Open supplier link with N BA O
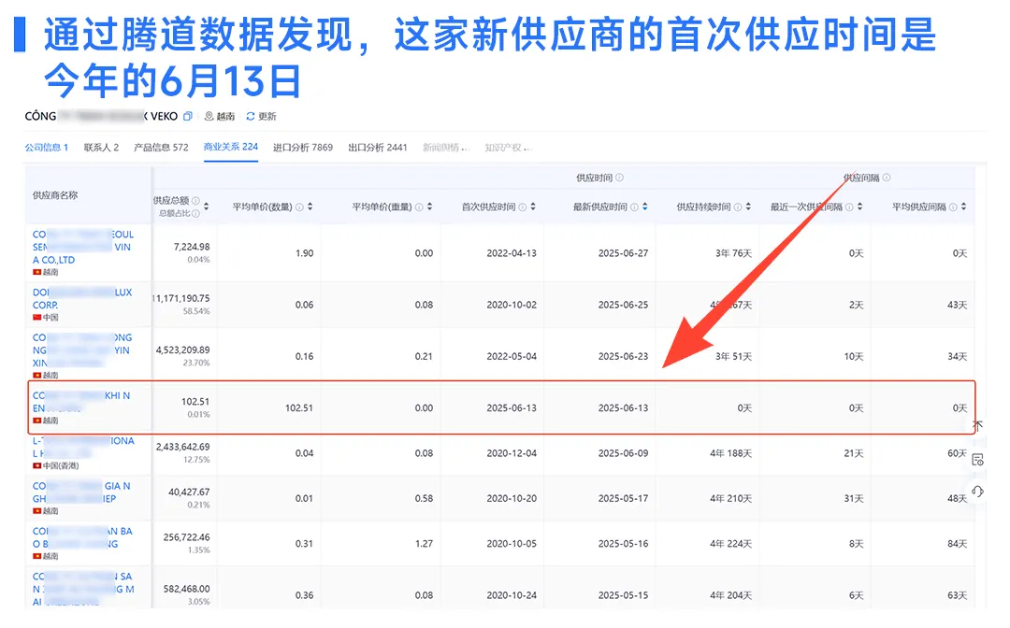This screenshot has height=628, width=1010. click(x=82, y=537)
